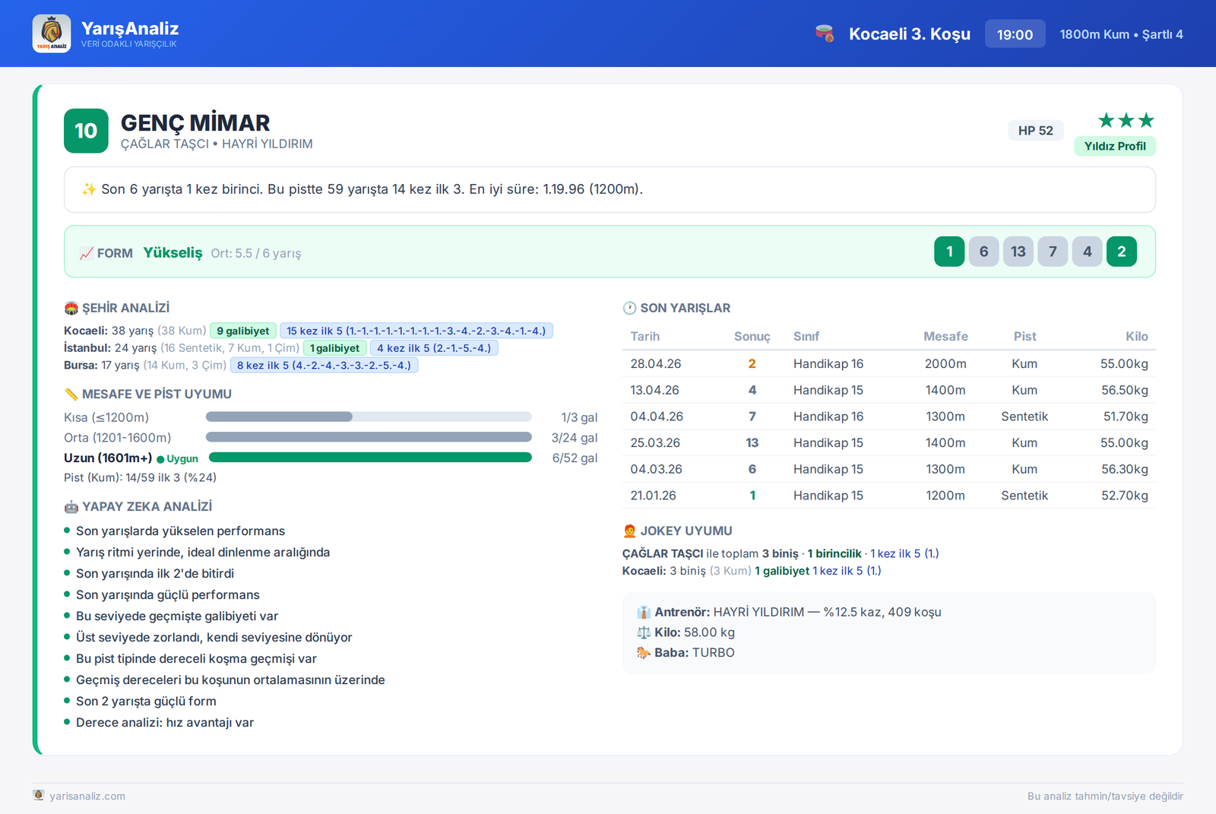Click the clock icon beside SON YARIŞLAR
1216x814 pixels.
click(629, 308)
